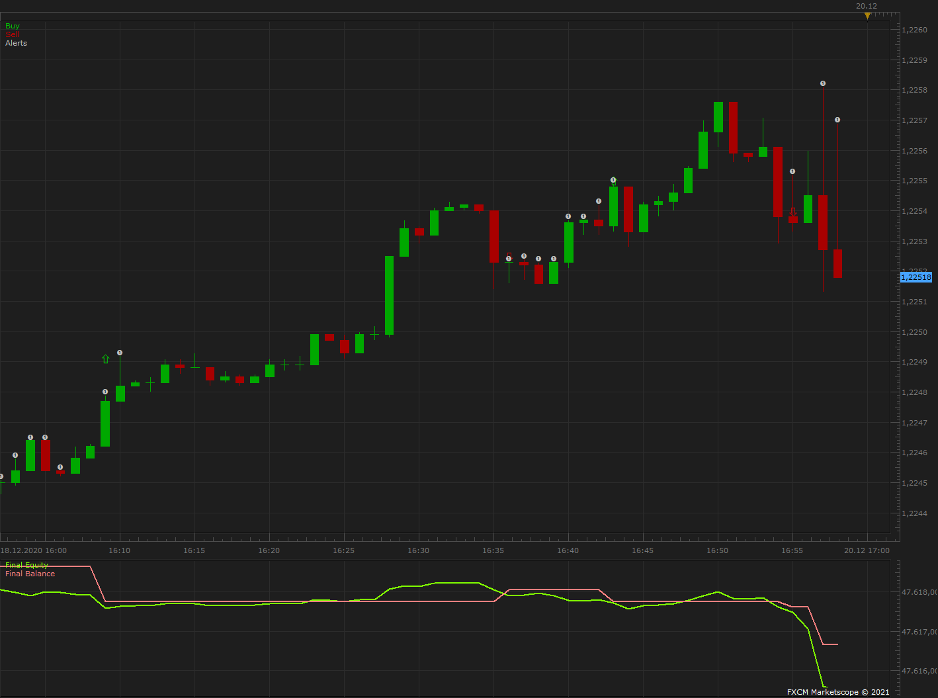Viewport: 938px width, 698px height.
Task: Click the alert marker one candle before 16:40
Action: pyautogui.click(x=554, y=259)
